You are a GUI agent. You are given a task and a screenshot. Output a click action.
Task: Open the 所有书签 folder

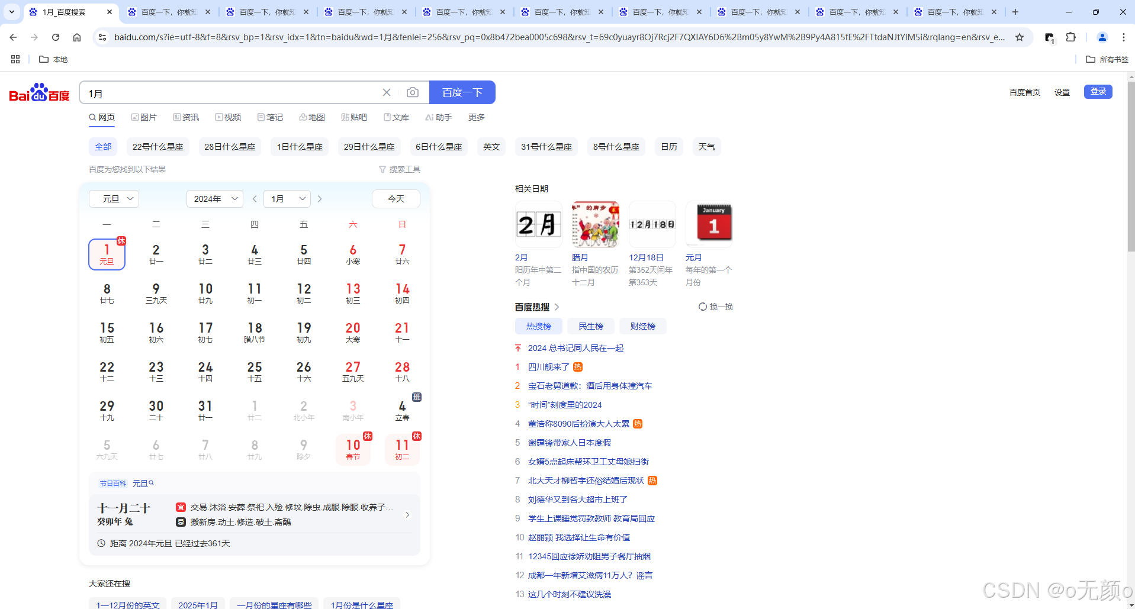(1107, 59)
